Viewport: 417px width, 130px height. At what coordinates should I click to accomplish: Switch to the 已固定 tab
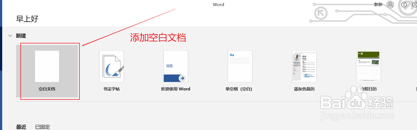click(x=42, y=127)
